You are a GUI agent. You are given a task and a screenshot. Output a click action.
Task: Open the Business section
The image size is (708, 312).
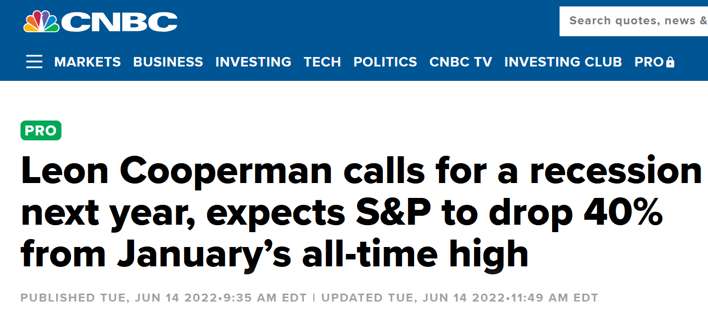point(168,62)
